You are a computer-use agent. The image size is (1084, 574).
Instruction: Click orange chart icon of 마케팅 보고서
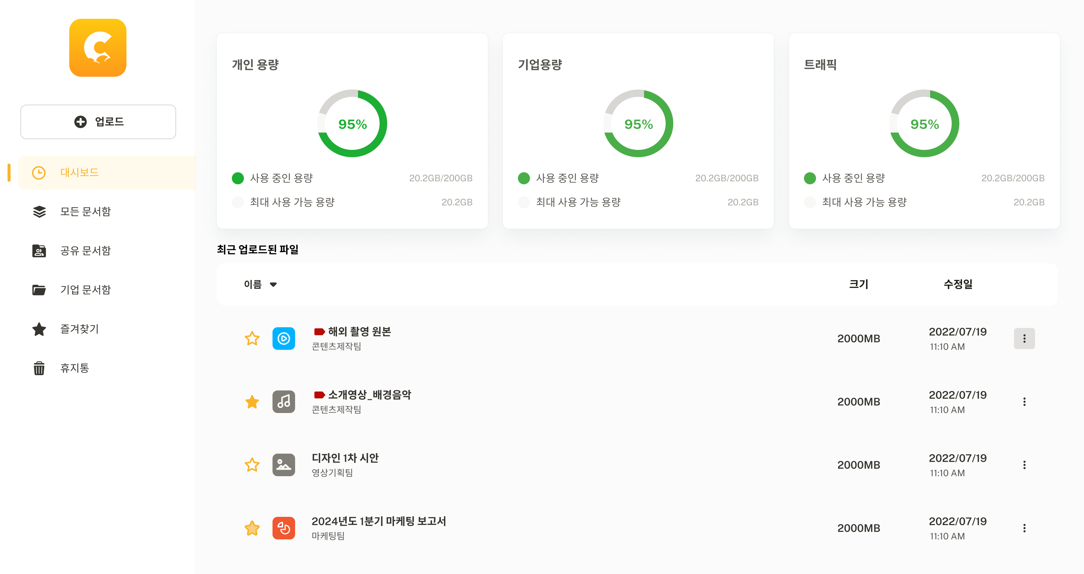coord(284,528)
